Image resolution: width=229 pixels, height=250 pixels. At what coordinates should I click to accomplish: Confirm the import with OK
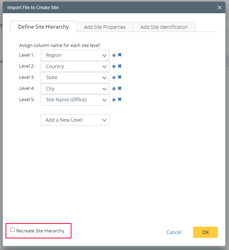(205, 232)
